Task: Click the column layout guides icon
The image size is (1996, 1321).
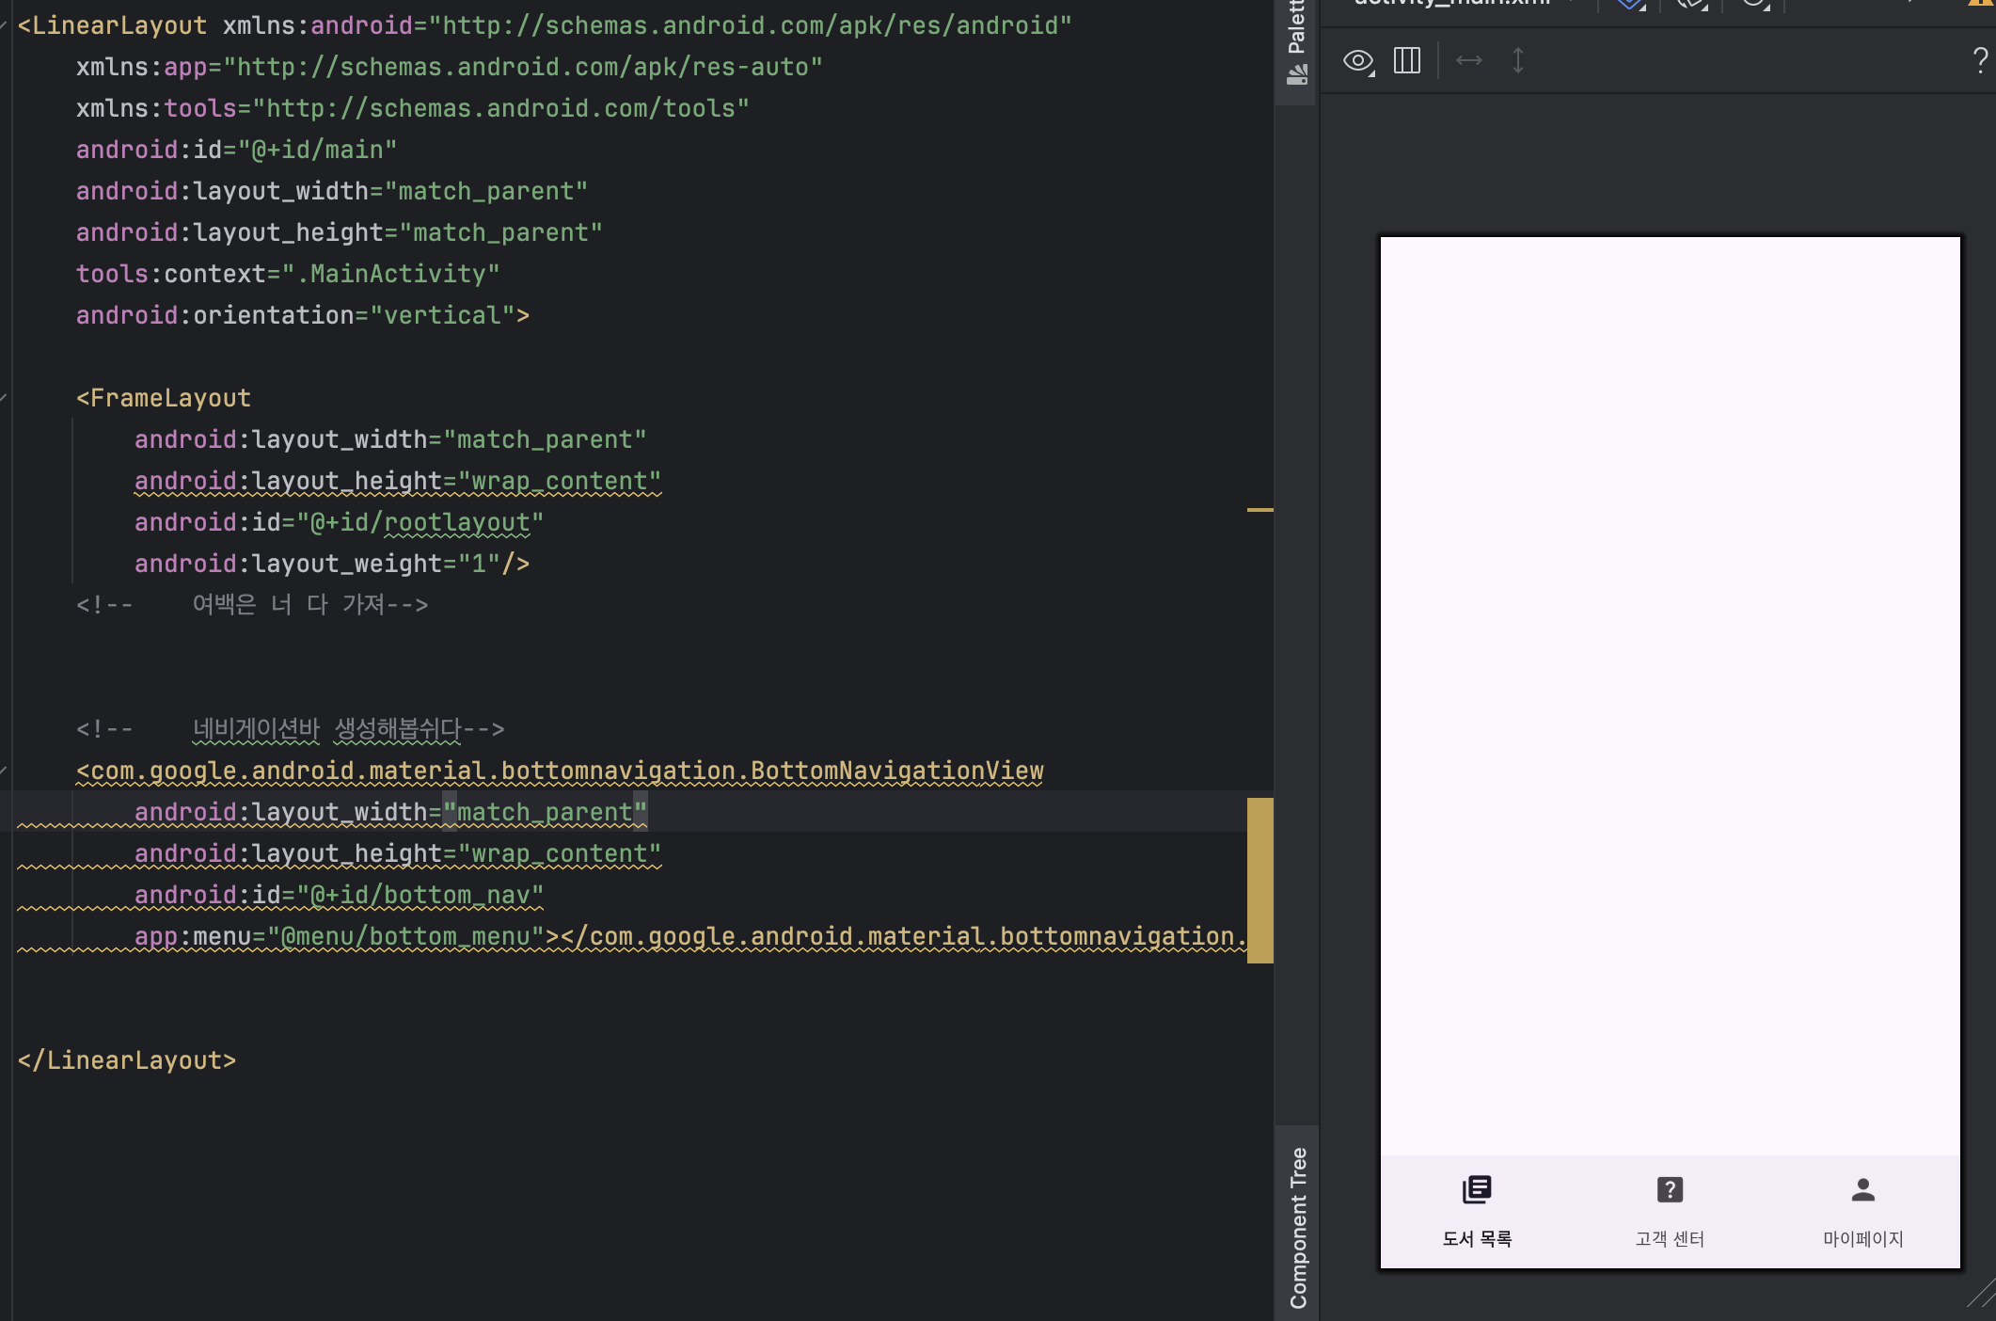Action: click(1407, 61)
